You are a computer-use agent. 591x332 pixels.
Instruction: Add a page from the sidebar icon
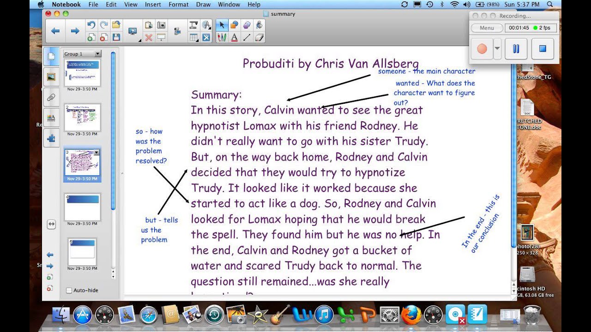(50, 277)
